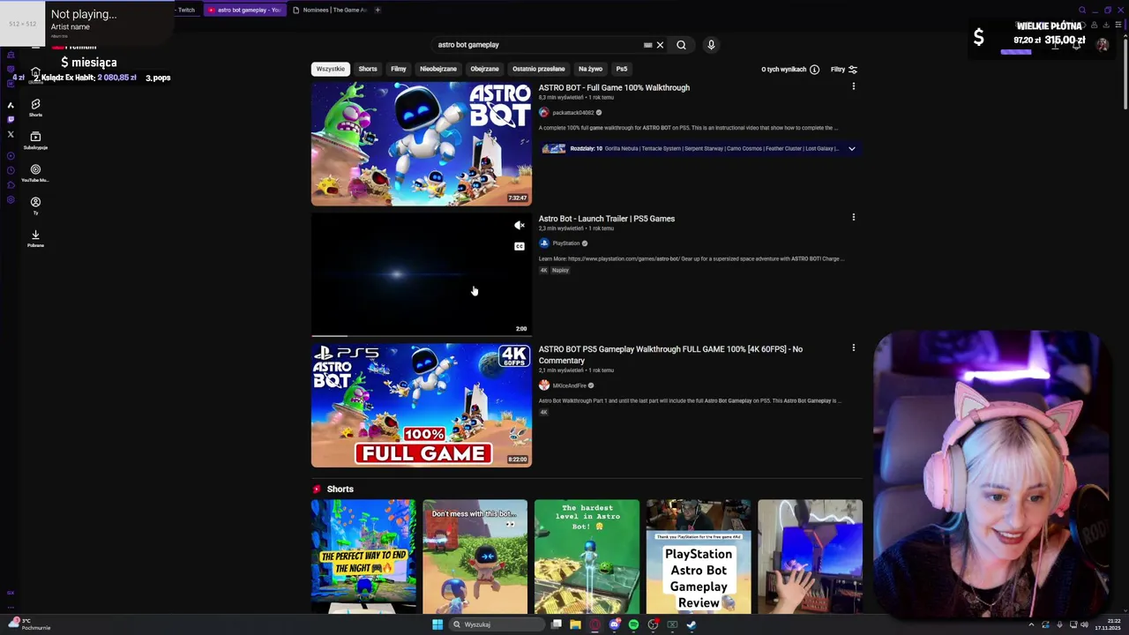The width and height of the screenshot is (1129, 635).
Task: Open the 4K 60FPS FULL GAME thumbnail
Action: (422, 405)
